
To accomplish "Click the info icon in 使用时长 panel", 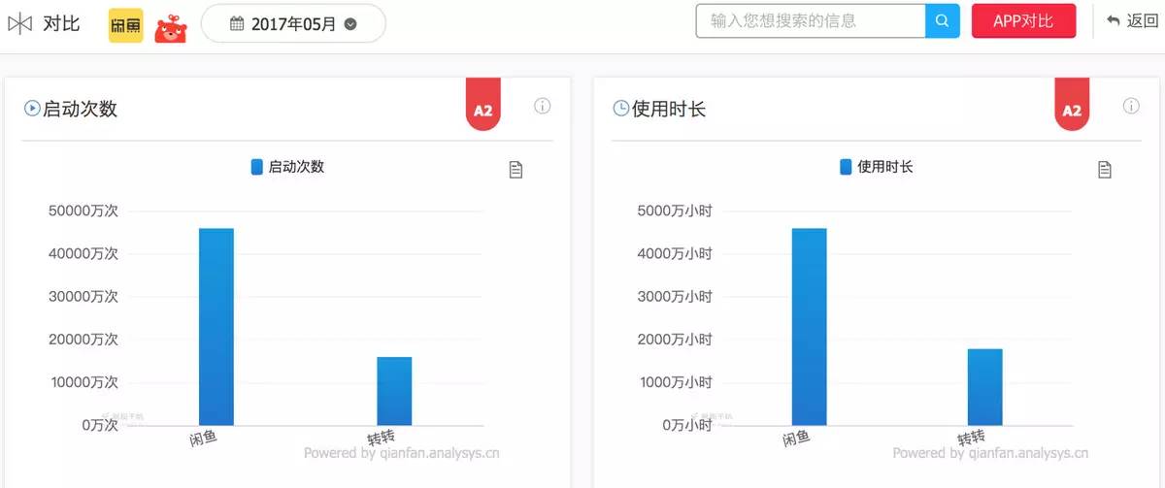I will [x=1131, y=106].
